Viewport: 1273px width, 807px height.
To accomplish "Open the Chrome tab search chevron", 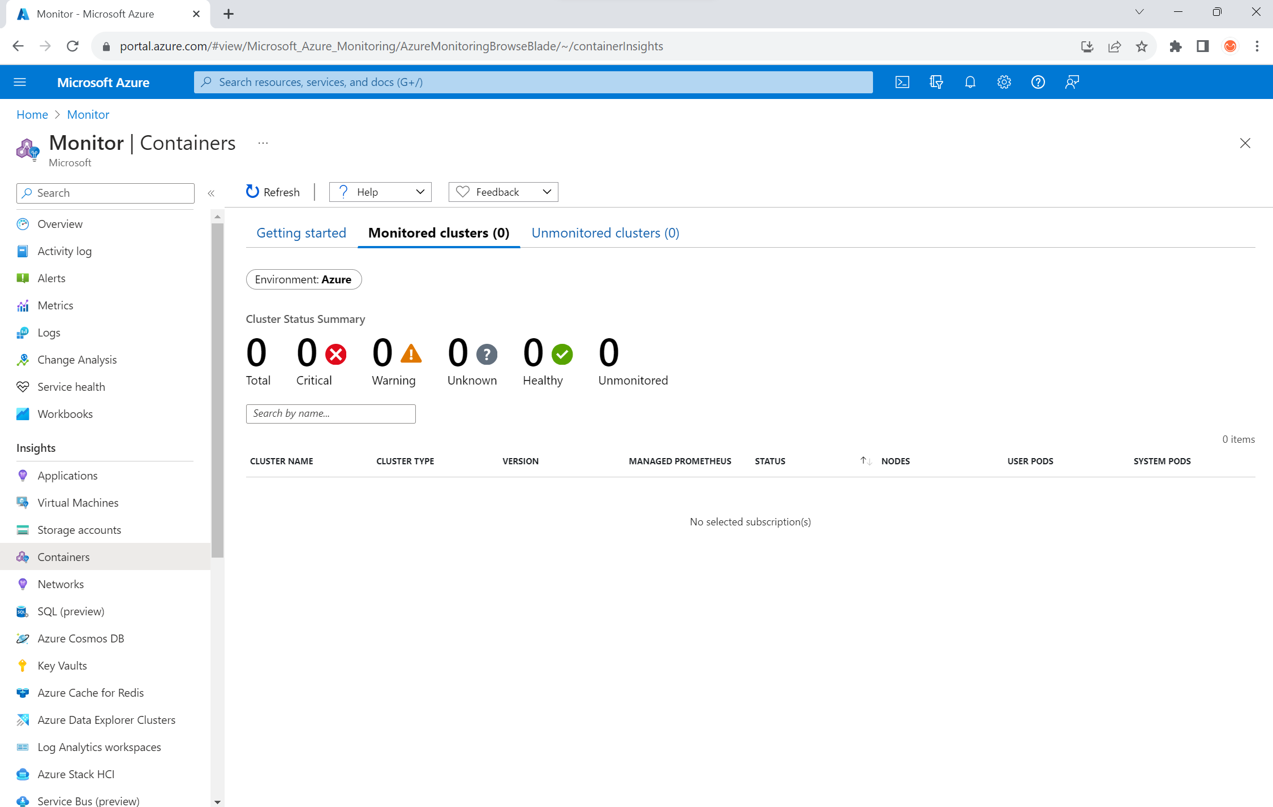I will pos(1139,12).
